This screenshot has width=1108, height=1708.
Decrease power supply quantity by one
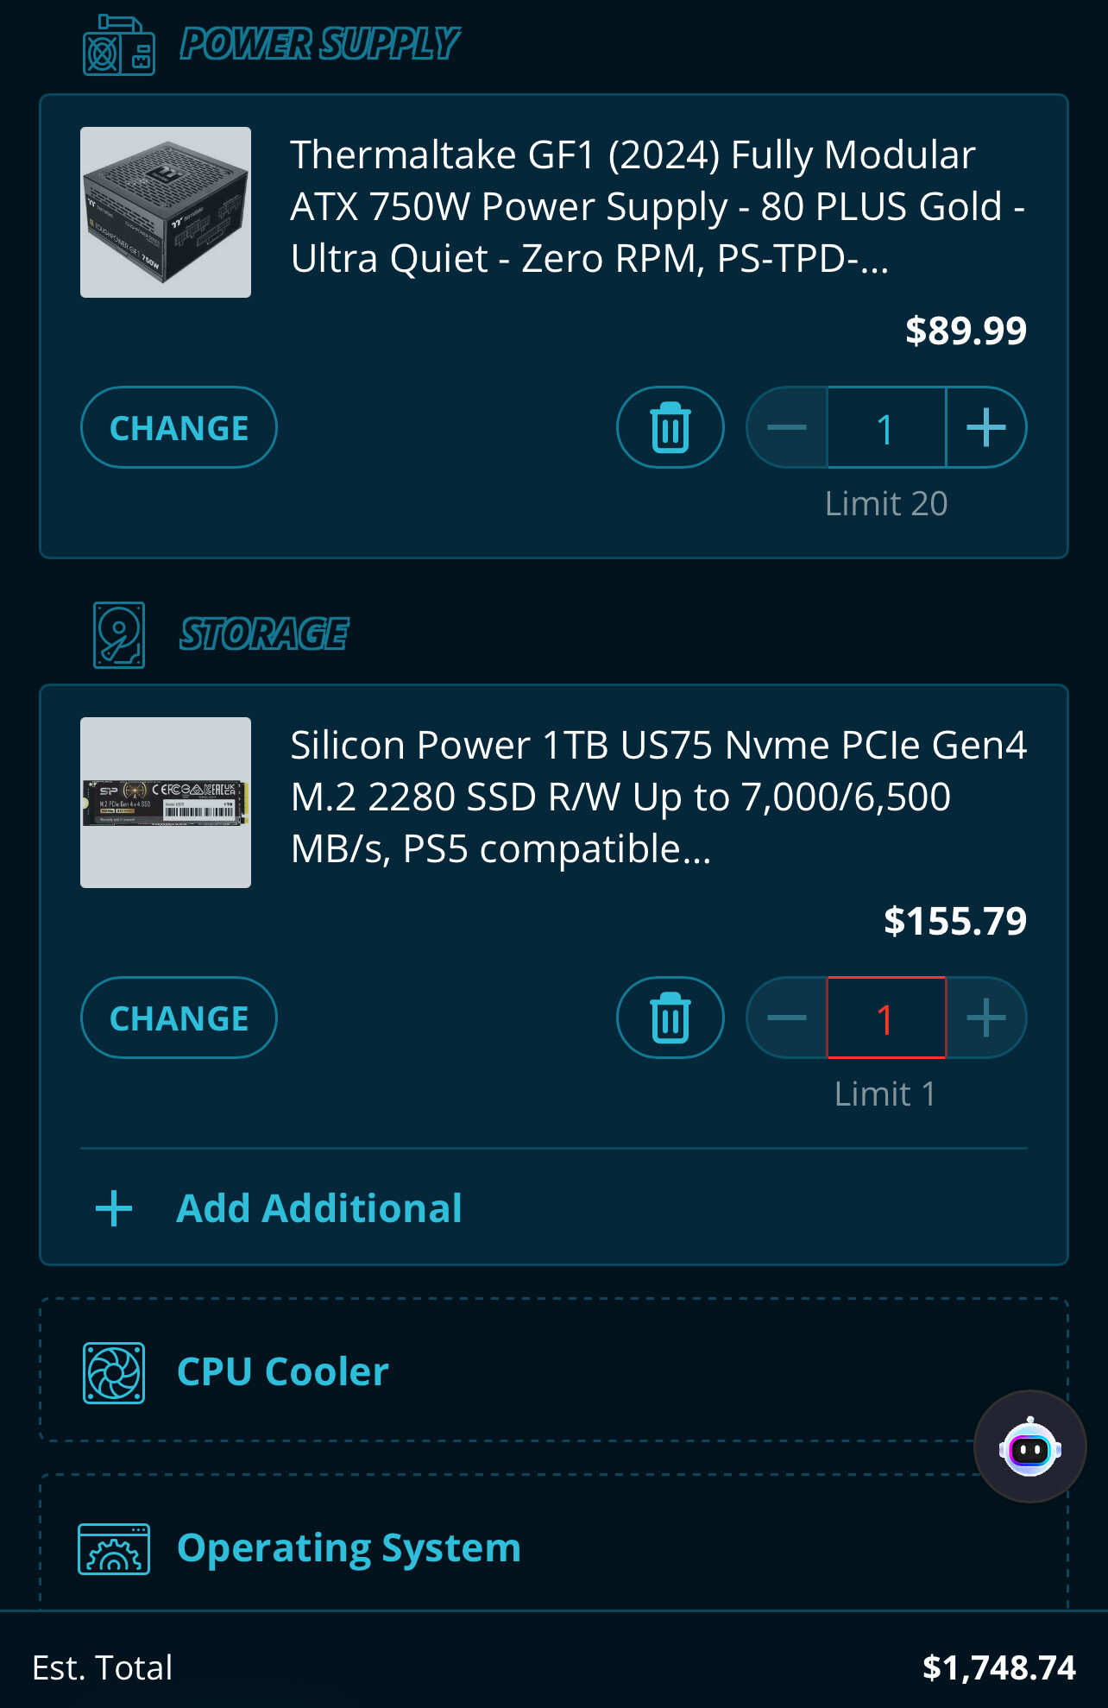coord(787,427)
